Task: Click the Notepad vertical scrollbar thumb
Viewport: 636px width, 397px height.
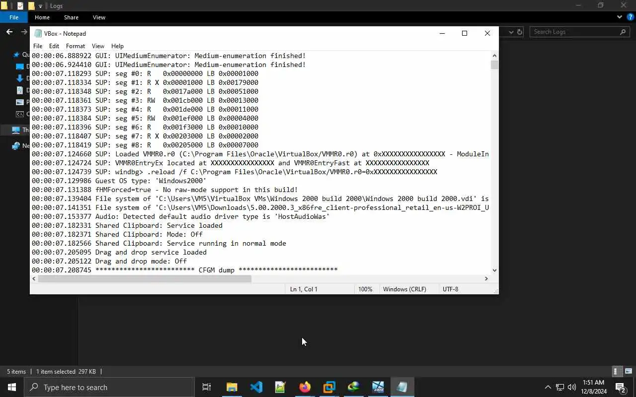Action: tap(494, 65)
